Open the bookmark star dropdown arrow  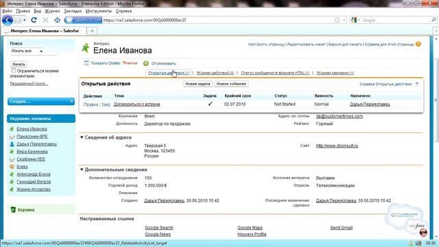[x=344, y=20]
